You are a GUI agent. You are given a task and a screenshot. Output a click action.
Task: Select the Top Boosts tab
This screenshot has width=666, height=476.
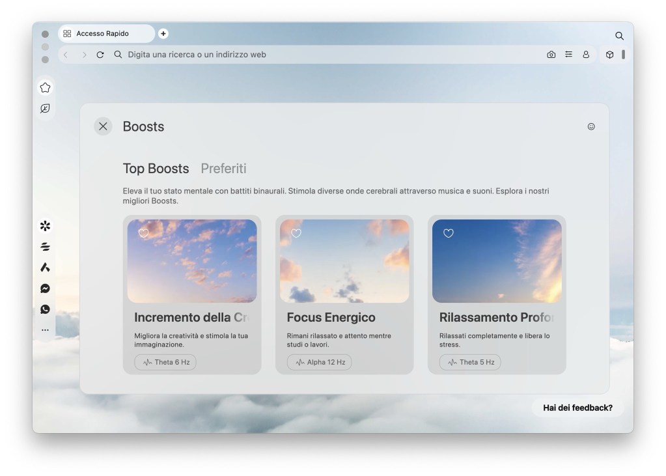156,168
